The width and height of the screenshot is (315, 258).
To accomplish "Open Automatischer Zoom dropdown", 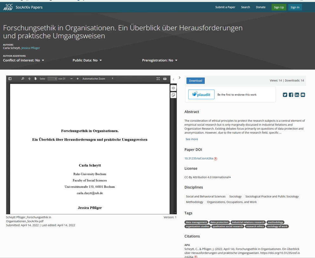I will (x=98, y=79).
